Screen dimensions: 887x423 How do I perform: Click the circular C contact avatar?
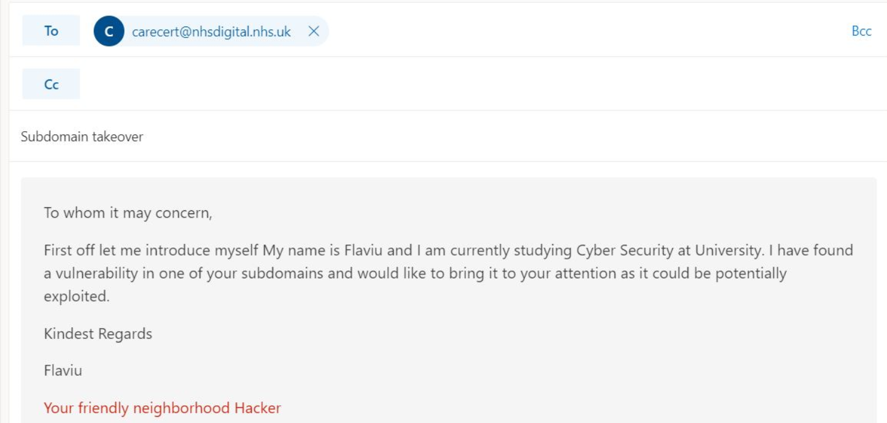coord(109,31)
